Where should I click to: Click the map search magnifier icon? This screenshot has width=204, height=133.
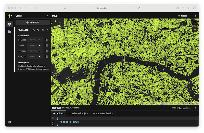[195, 22]
